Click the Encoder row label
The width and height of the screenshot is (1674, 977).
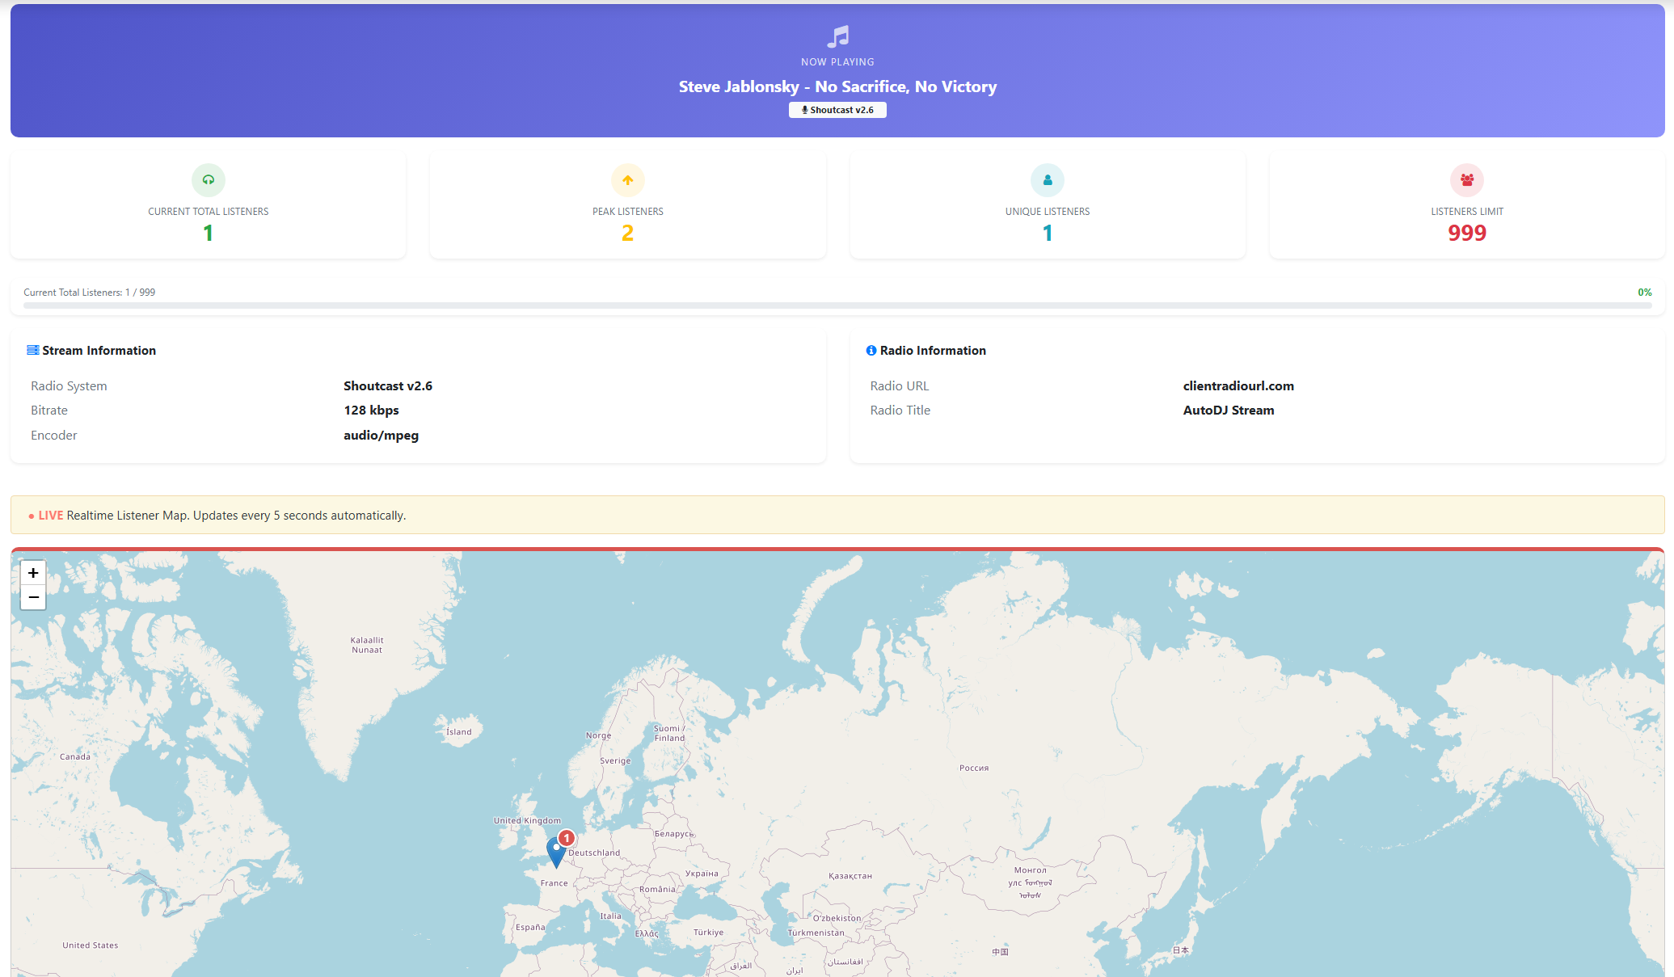pyautogui.click(x=54, y=436)
